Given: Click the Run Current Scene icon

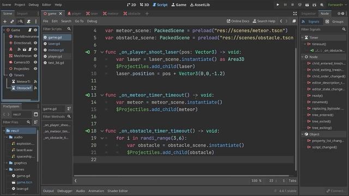Looking at the screenshot, I should 307,5.
